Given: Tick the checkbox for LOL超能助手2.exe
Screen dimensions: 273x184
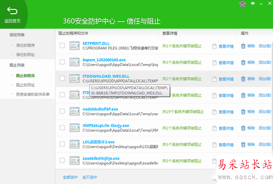Looking at the screenshot, I should (62, 144).
